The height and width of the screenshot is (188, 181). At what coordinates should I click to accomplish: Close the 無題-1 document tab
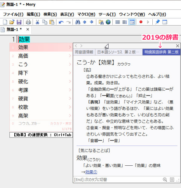28,29
